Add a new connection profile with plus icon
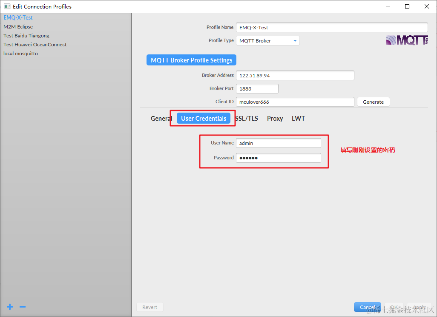This screenshot has width=437, height=317. [10, 307]
